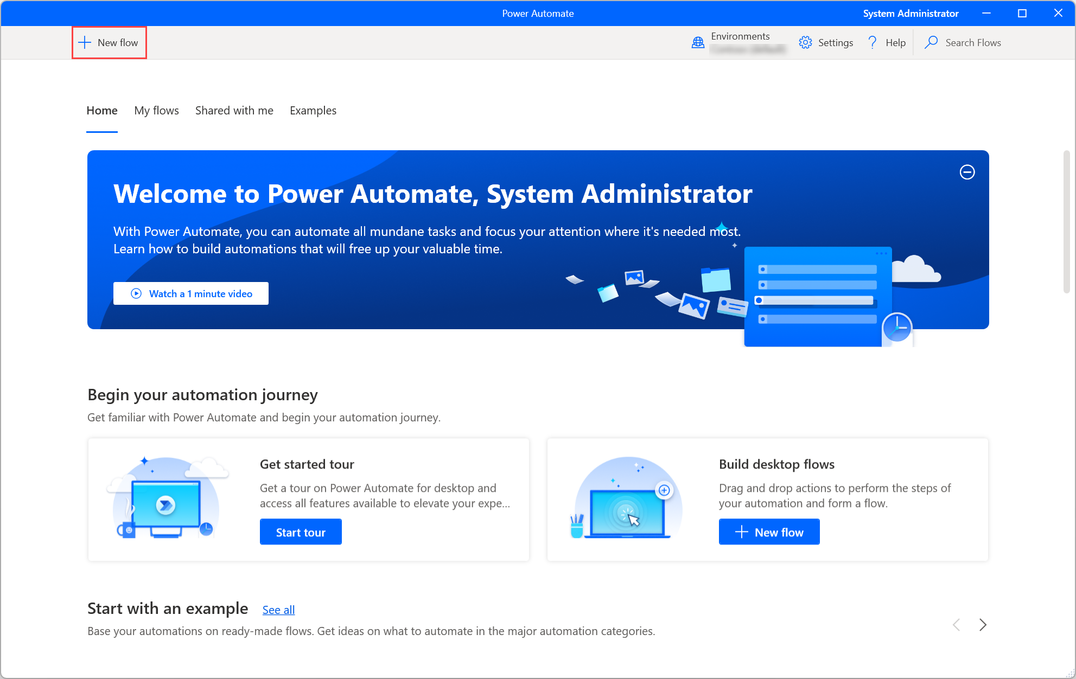The height and width of the screenshot is (679, 1076).
Task: Select the My flows tab
Action: click(x=156, y=110)
